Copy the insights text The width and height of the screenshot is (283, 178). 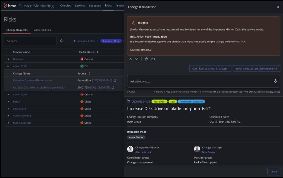pos(146,59)
